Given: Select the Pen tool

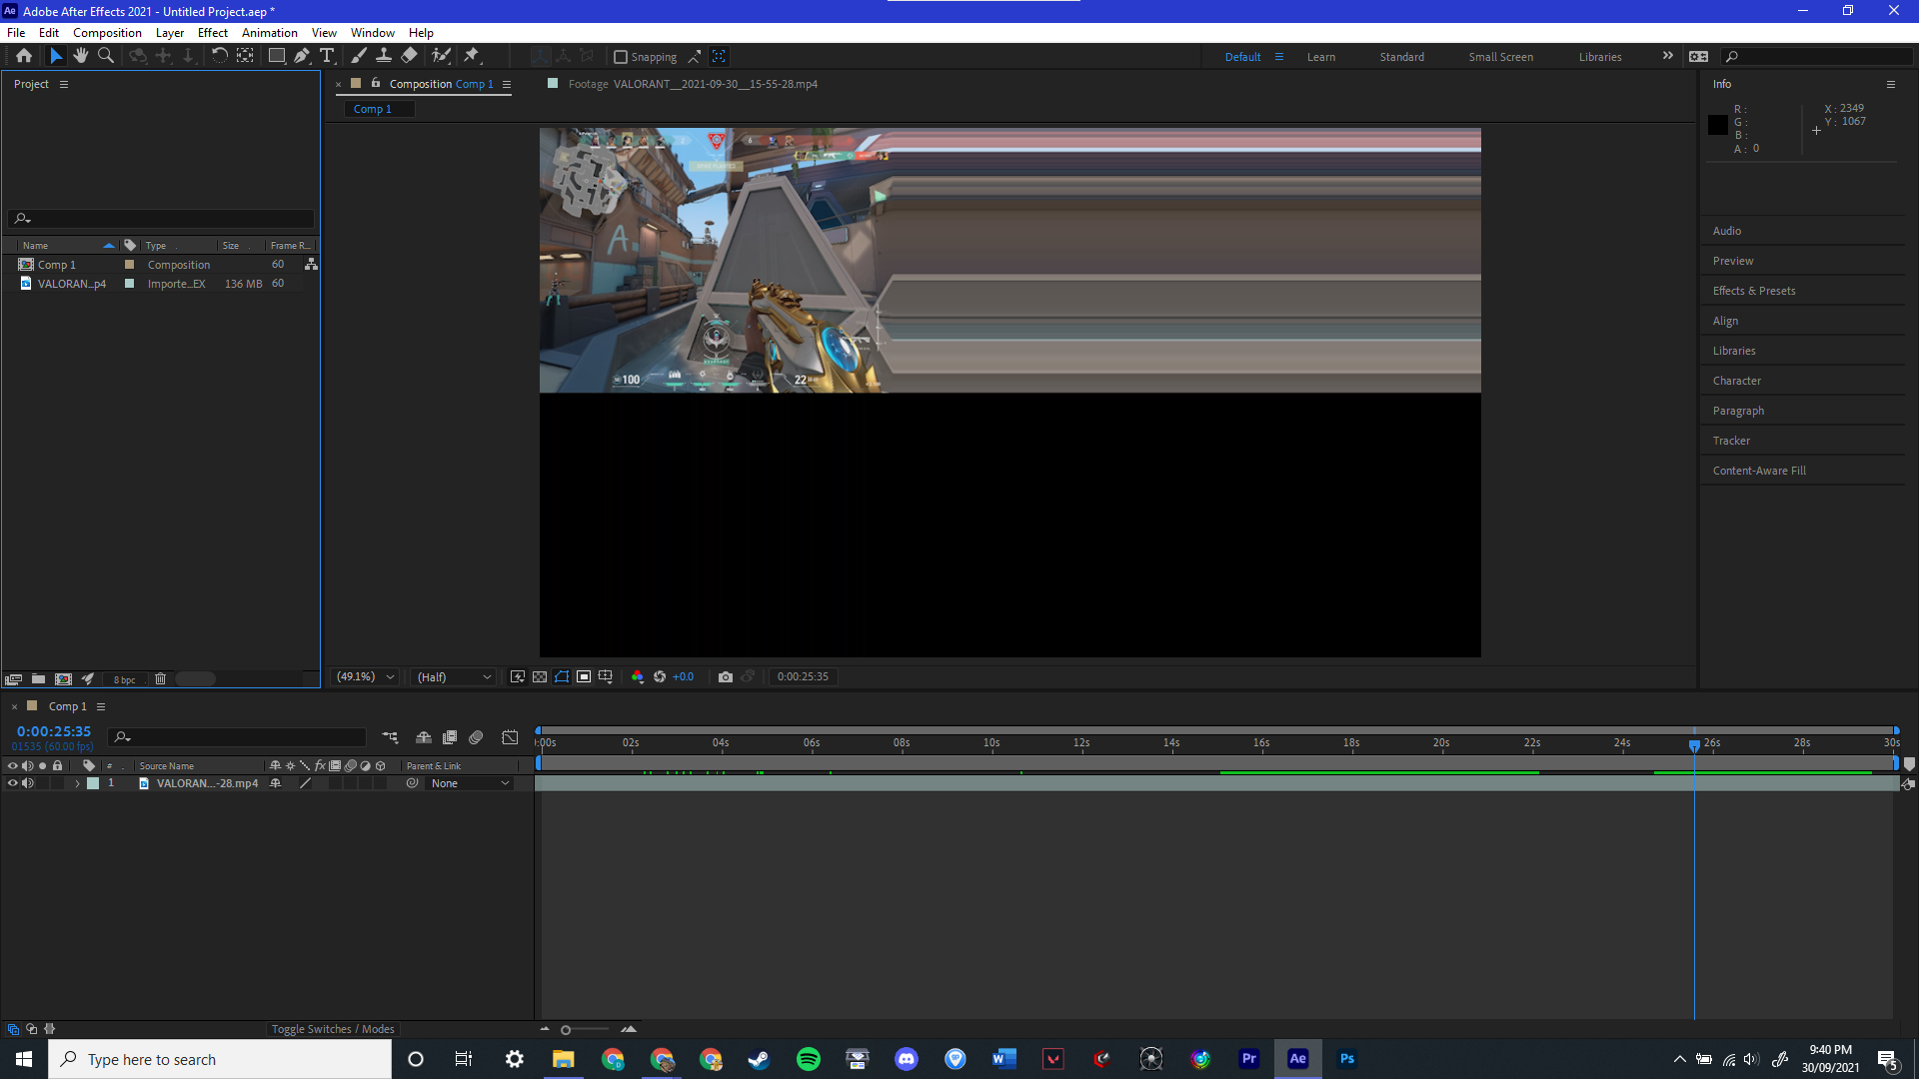Looking at the screenshot, I should click(x=302, y=56).
